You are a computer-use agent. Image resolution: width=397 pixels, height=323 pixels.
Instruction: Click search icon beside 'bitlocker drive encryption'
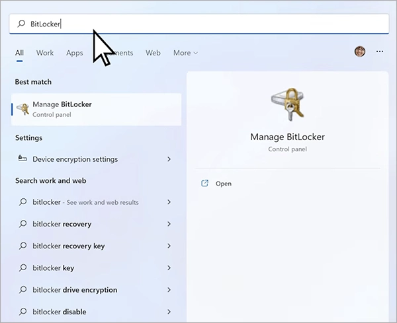click(22, 289)
